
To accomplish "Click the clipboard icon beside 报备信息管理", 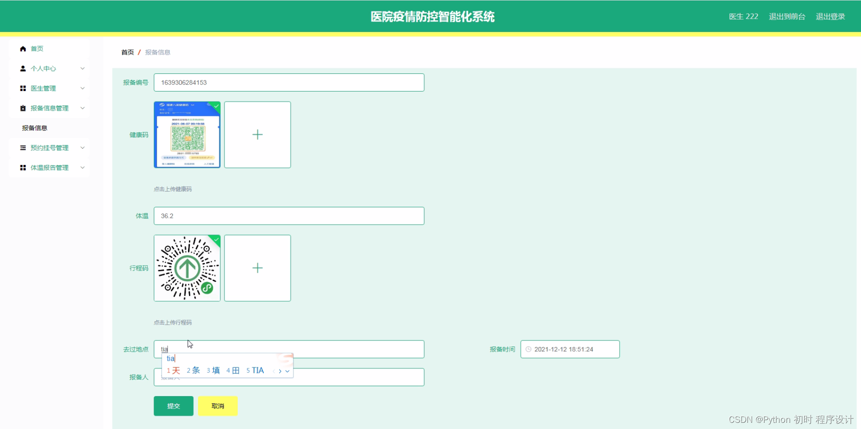I will [23, 108].
